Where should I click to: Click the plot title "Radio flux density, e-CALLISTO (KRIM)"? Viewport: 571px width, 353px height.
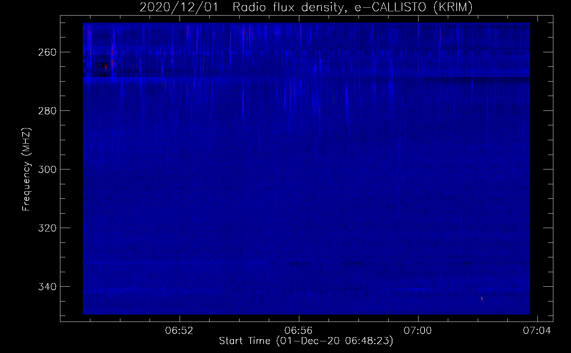[353, 7]
